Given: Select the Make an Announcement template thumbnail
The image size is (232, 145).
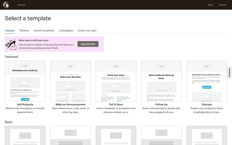Looking at the screenshot, I should (x=70, y=81).
